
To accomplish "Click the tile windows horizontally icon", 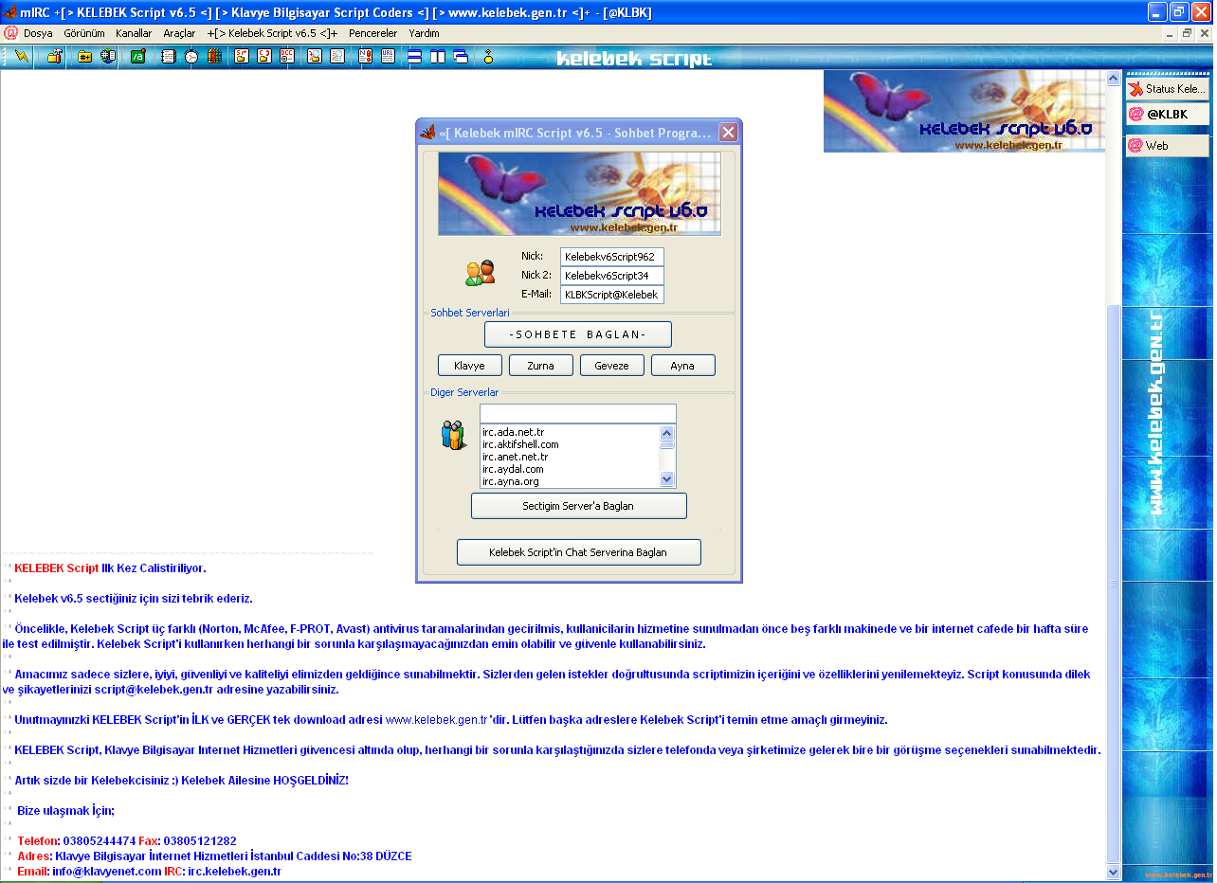I will [x=415, y=57].
